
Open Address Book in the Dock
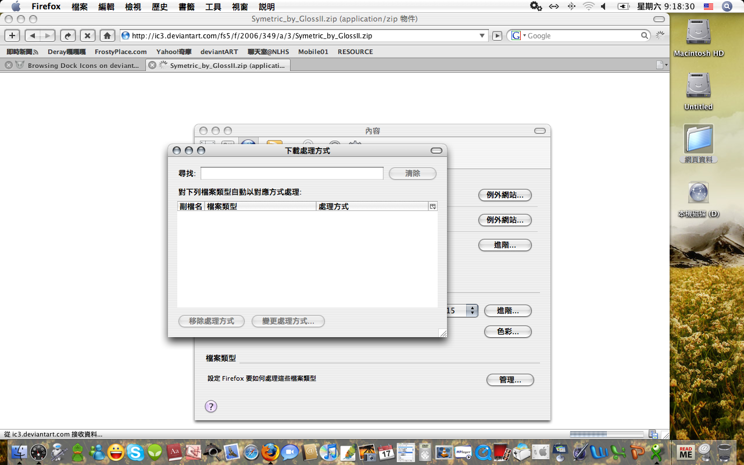click(309, 452)
